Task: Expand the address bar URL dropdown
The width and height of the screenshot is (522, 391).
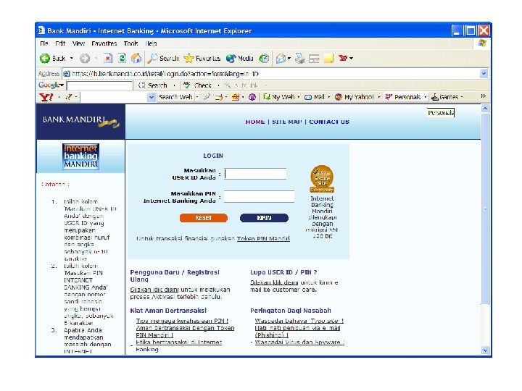Action: tap(484, 73)
